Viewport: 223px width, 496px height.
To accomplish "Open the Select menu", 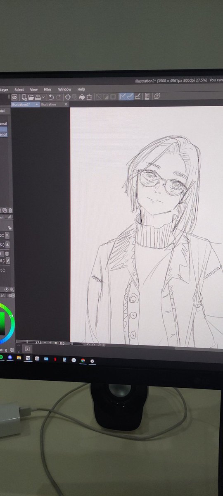I will click(19, 89).
